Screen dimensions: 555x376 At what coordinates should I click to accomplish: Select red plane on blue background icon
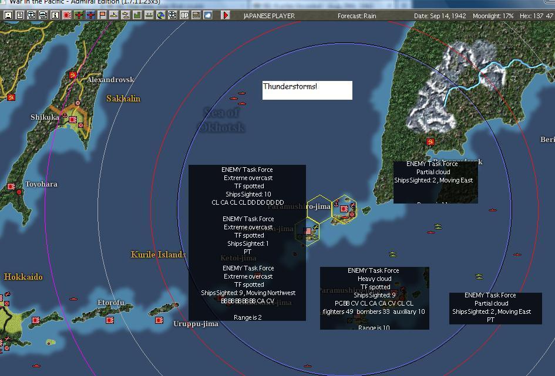[90, 15]
